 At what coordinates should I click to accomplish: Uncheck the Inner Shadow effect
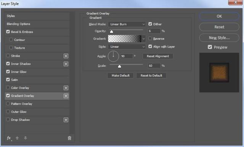coord(8,64)
